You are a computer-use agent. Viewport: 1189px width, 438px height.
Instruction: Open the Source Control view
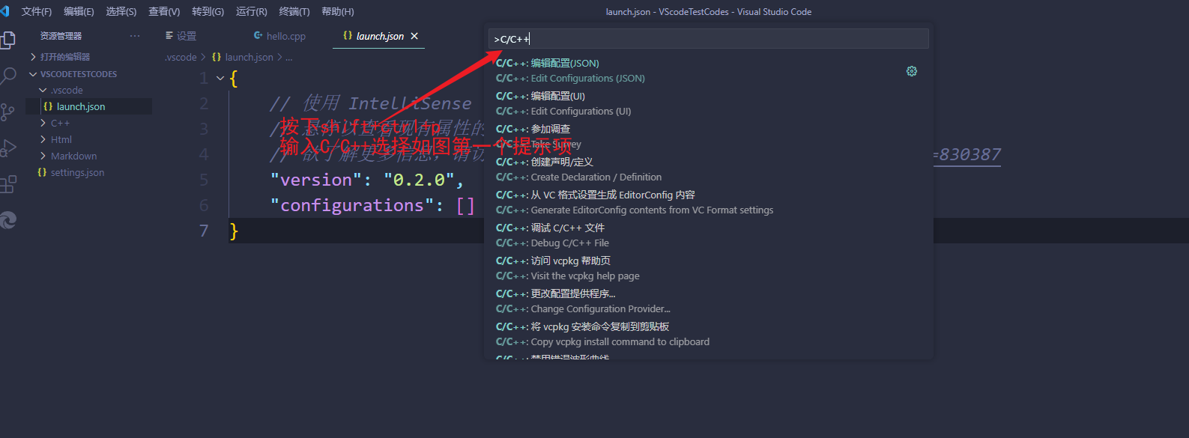pyautogui.click(x=8, y=112)
